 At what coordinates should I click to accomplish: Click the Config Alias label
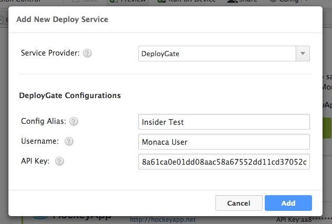[x=44, y=121]
